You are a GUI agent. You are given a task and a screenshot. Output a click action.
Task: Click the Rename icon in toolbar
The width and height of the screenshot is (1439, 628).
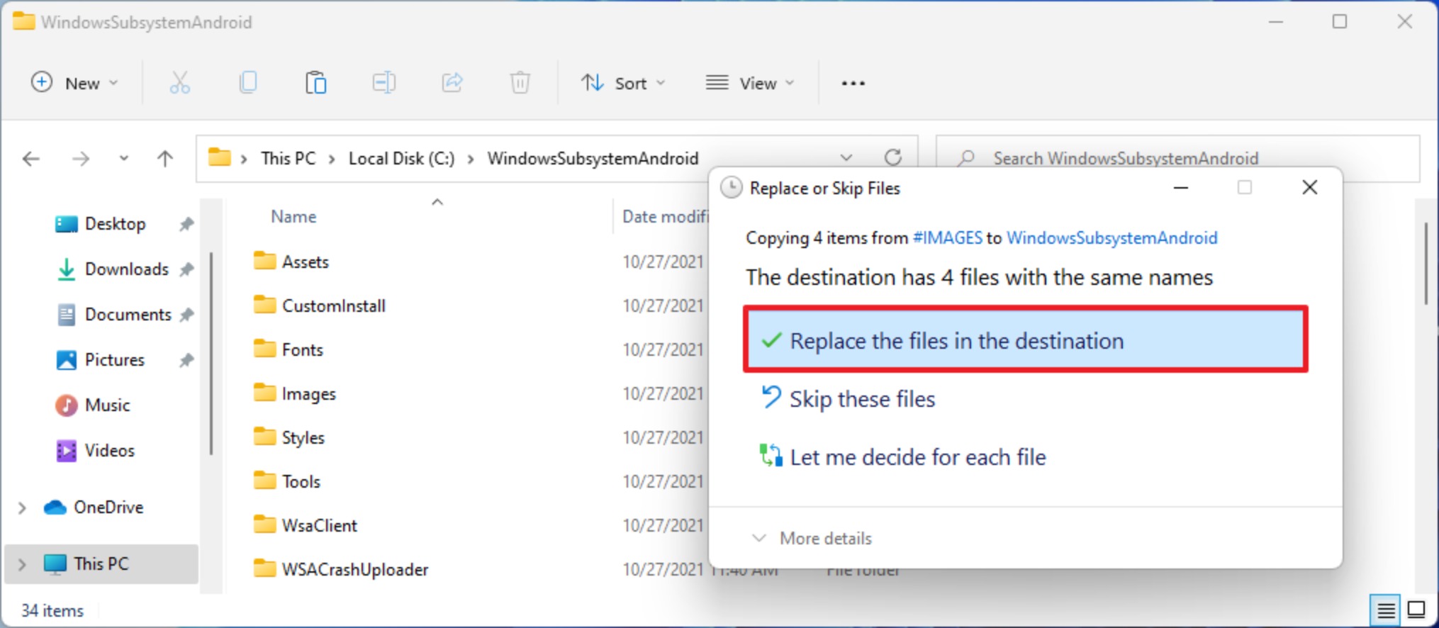(x=383, y=83)
